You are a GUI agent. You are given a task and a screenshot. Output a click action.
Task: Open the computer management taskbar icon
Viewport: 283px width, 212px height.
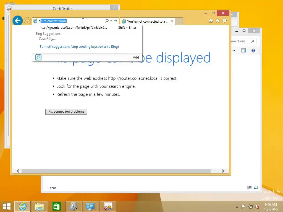click(x=74, y=206)
